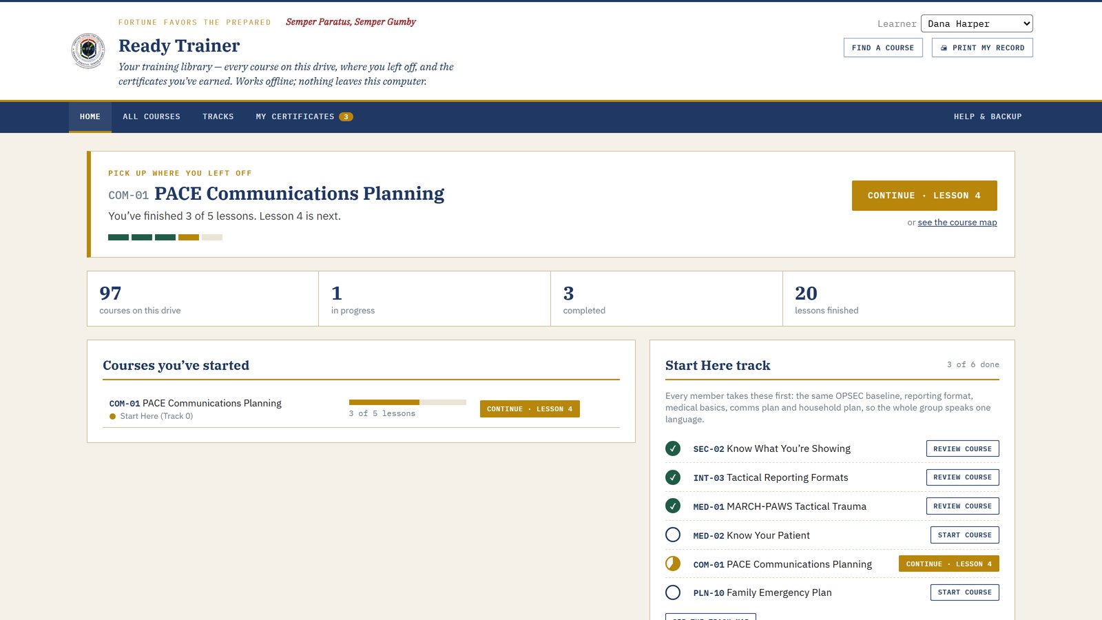Click the 3 of 5 lessons progress bar
1102x620 pixels.
[x=408, y=402]
